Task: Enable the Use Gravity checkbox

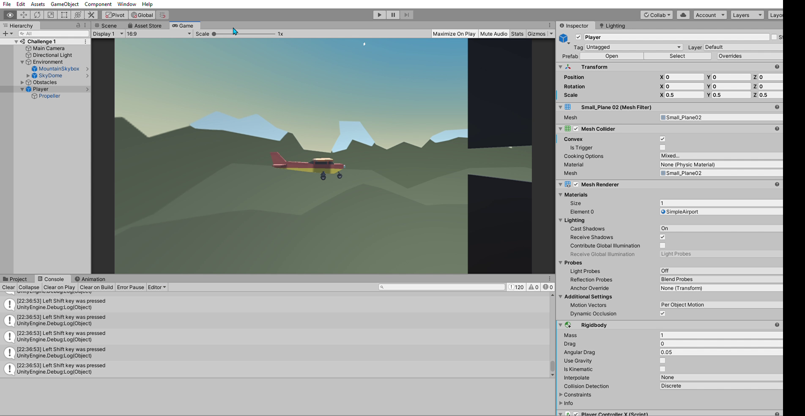Action: point(662,361)
